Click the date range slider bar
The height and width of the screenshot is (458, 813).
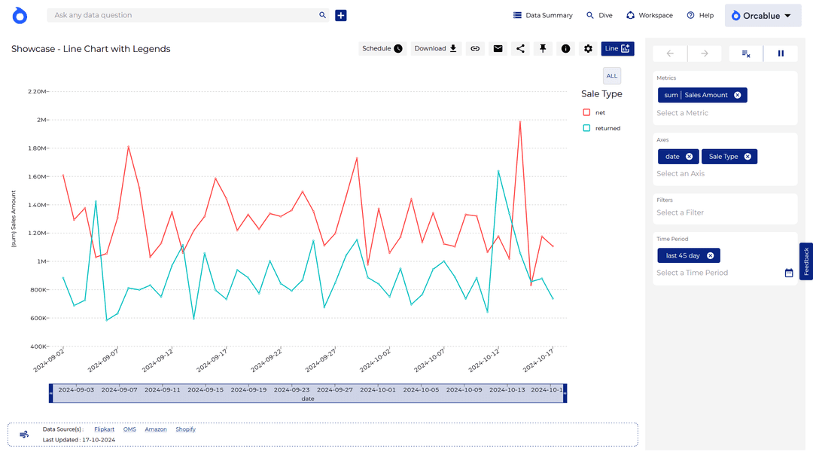(x=307, y=390)
